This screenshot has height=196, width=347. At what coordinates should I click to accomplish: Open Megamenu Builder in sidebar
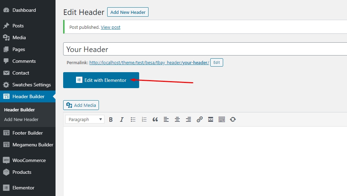[33, 145]
